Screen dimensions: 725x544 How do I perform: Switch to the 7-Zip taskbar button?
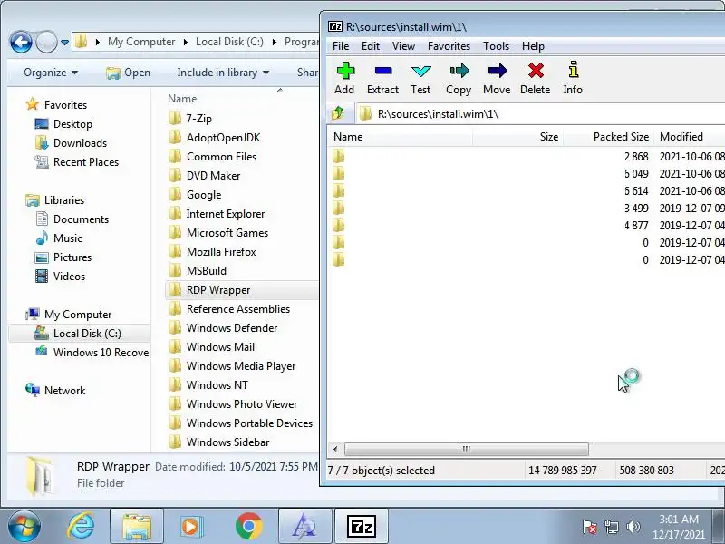point(361,527)
